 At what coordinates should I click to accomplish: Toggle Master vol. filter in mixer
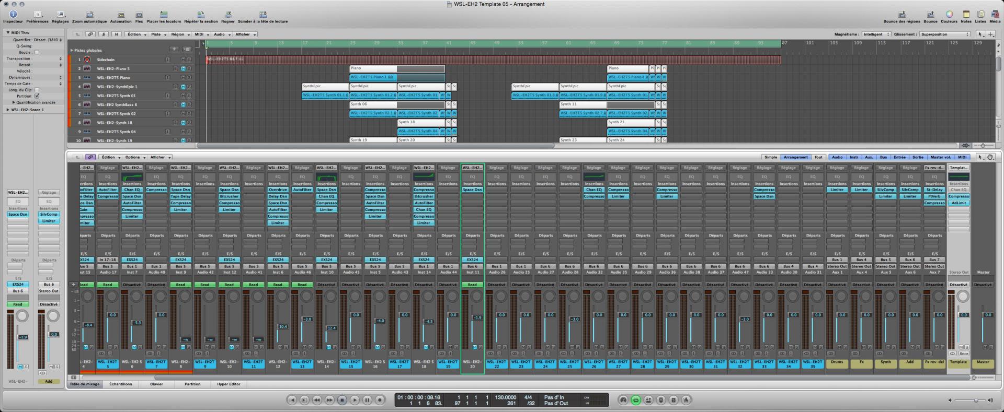coord(940,157)
